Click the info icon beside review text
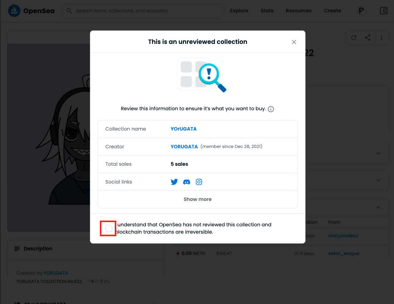Image resolution: width=394 pixels, height=304 pixels. click(271, 109)
